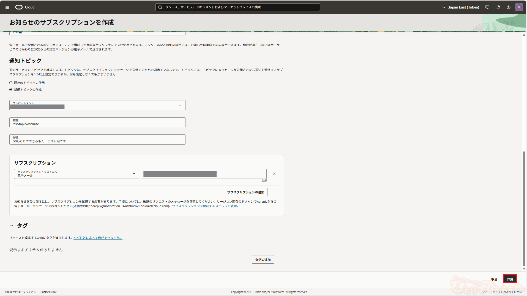Open the Cloud Shell developer tools icon

pyautogui.click(x=487, y=7)
